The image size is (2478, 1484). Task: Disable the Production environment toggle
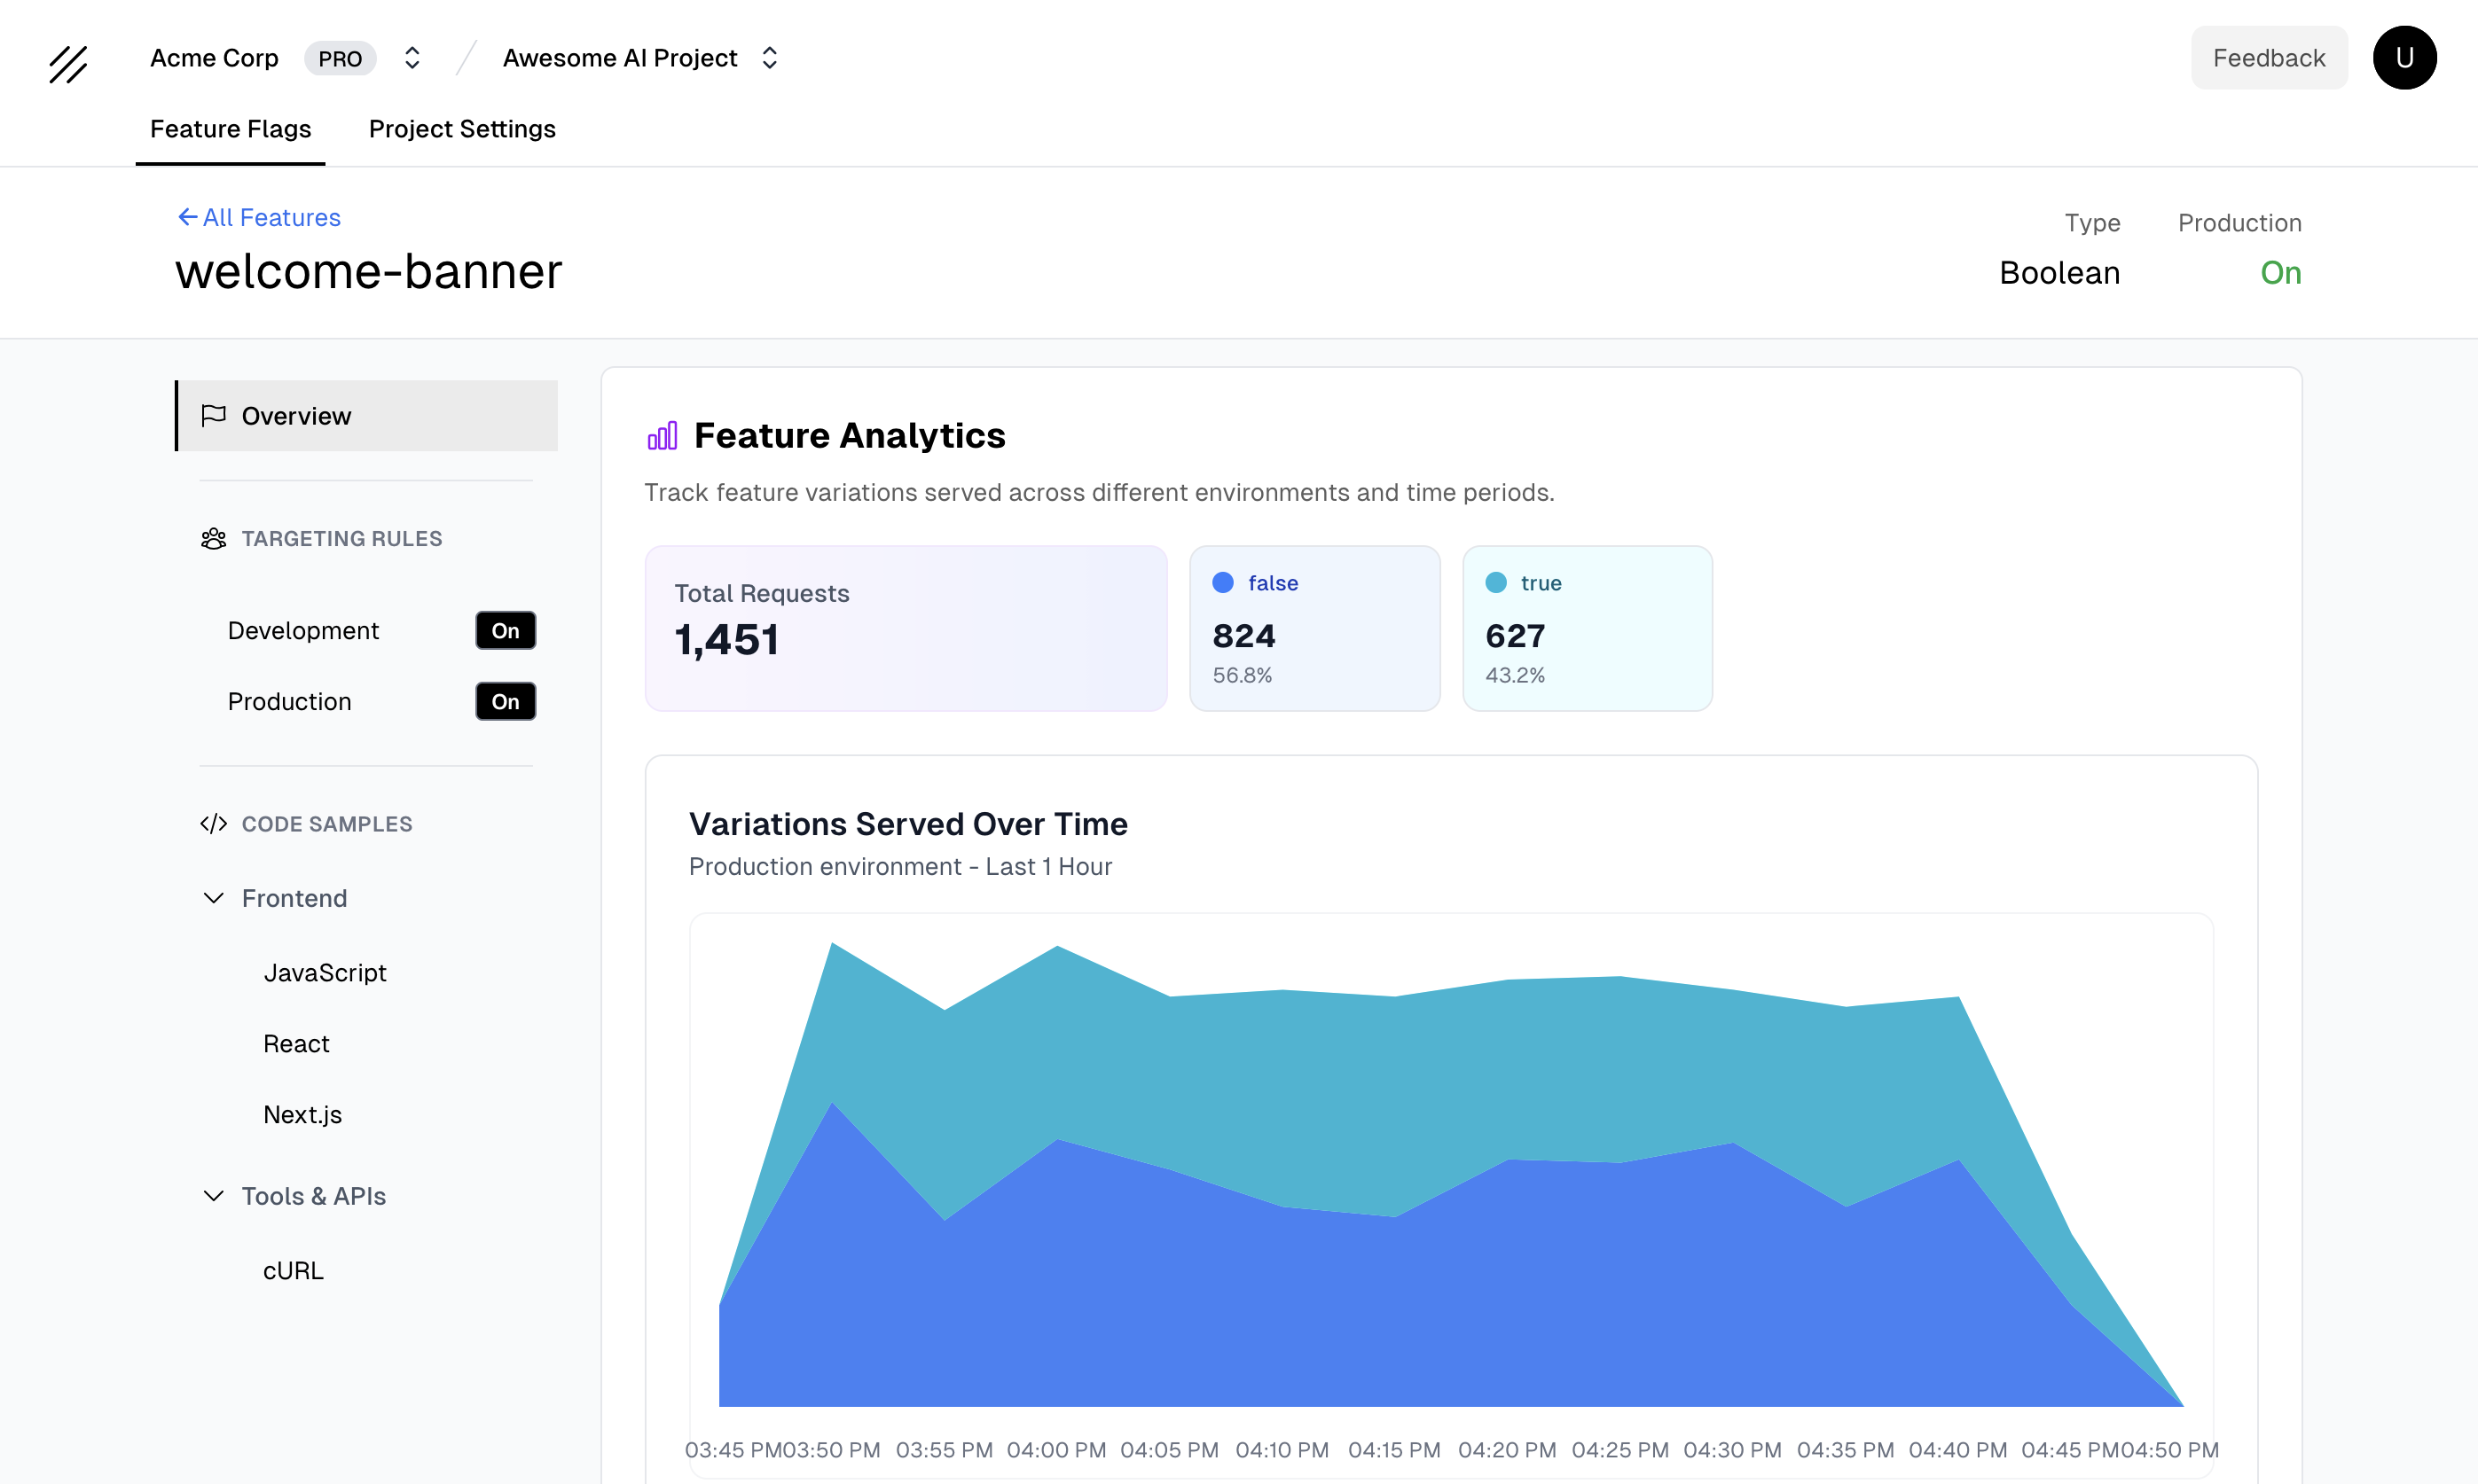point(506,701)
